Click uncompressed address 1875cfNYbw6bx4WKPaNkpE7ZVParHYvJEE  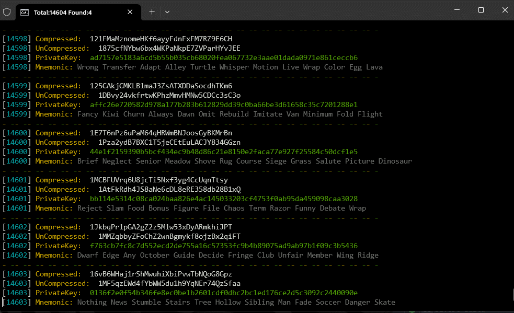pos(169,49)
